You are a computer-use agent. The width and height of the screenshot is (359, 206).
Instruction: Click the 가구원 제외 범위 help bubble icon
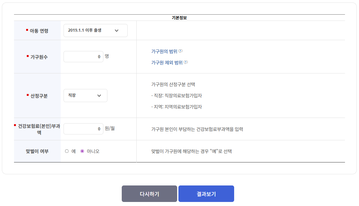186,62
